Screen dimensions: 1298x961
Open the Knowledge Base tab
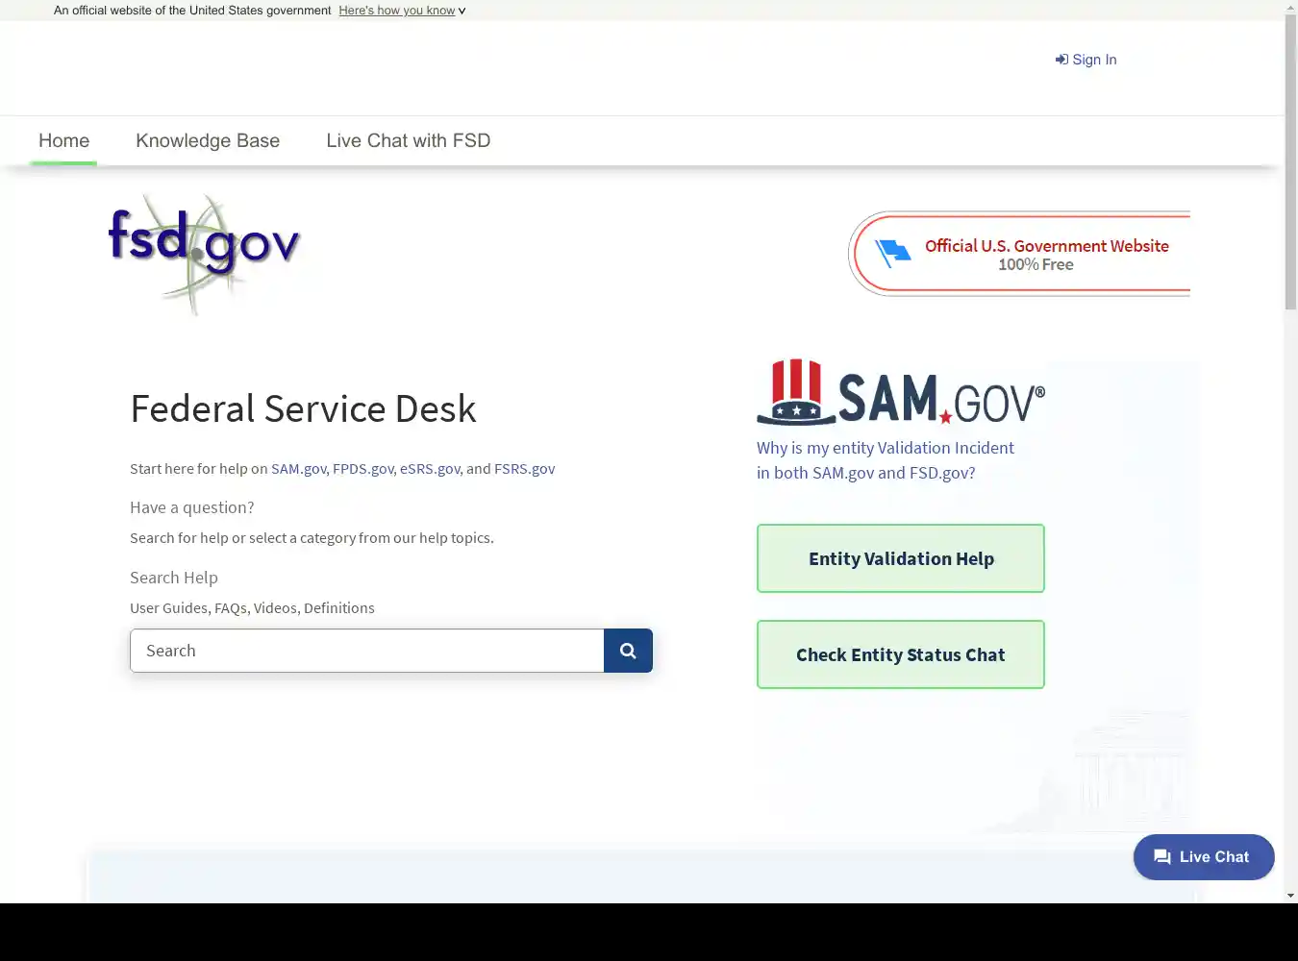coord(208,140)
